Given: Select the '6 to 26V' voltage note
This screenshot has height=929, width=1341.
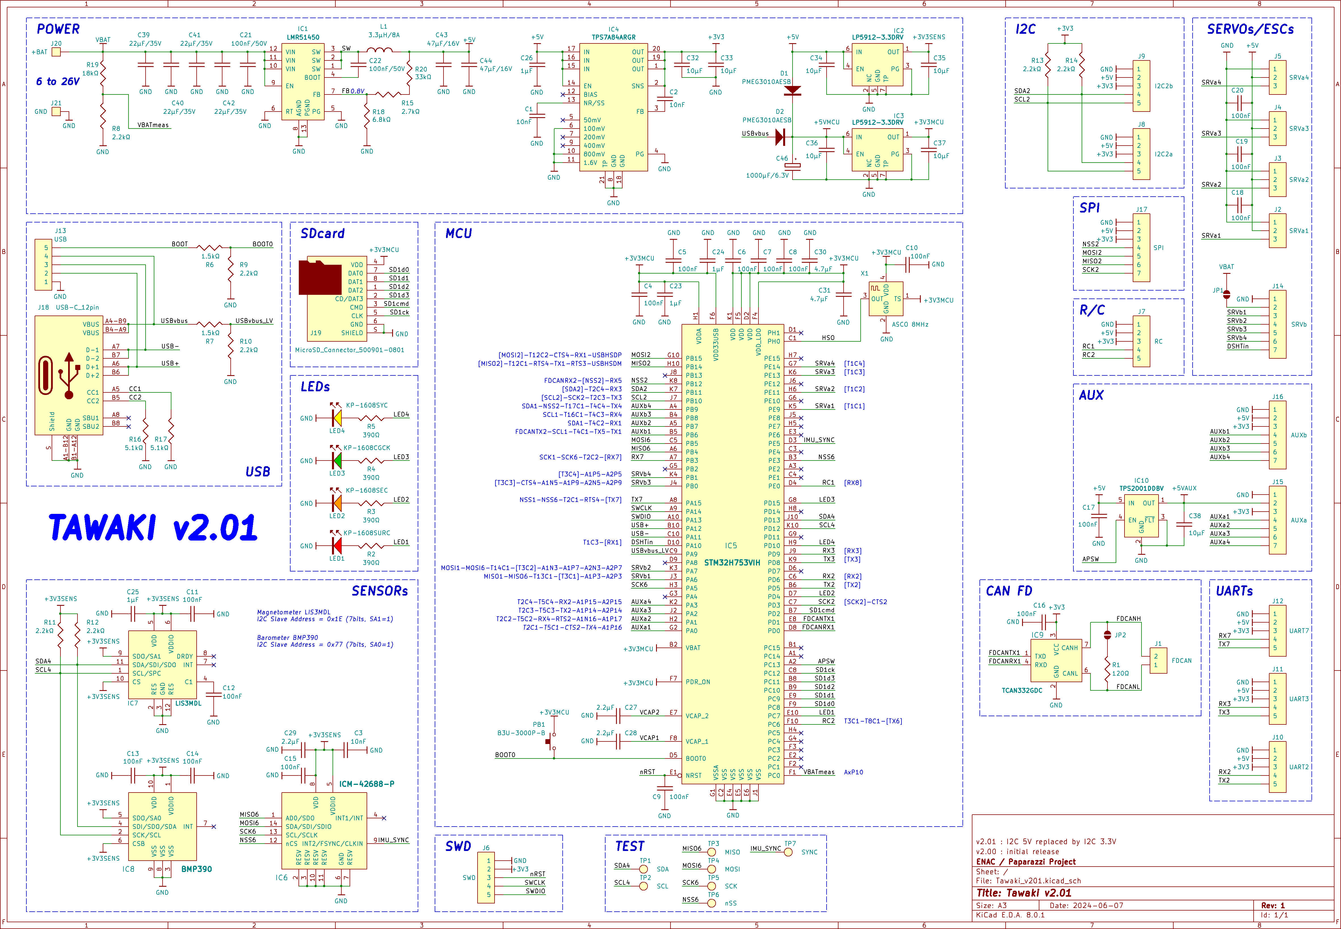Looking at the screenshot, I should click(58, 81).
